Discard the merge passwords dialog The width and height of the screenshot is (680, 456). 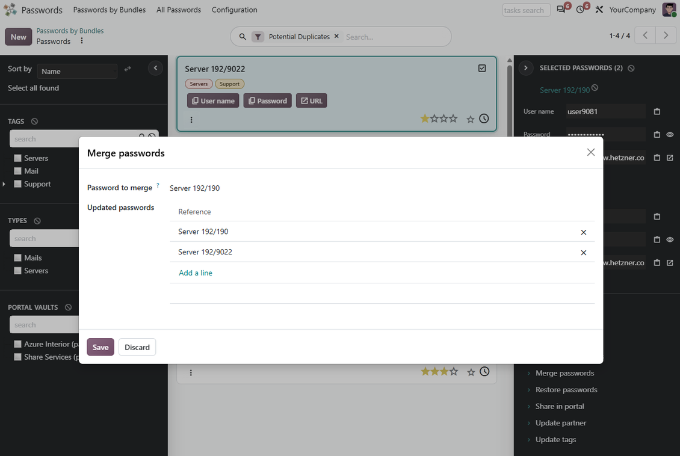pyautogui.click(x=137, y=347)
